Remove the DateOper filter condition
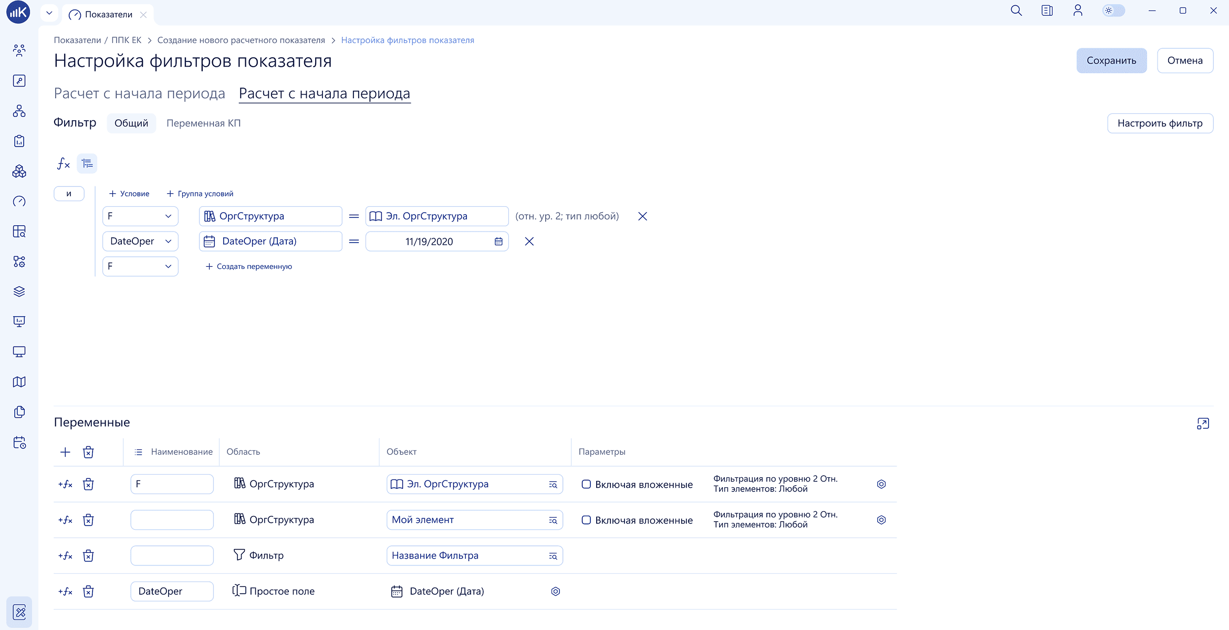This screenshot has height=630, width=1229. pyautogui.click(x=529, y=241)
